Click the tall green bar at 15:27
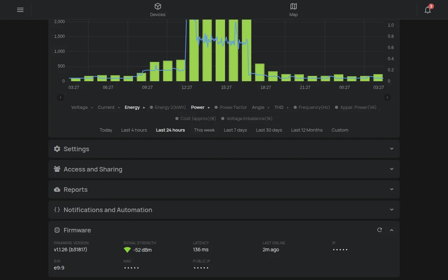448x280 pixels. 220,50
